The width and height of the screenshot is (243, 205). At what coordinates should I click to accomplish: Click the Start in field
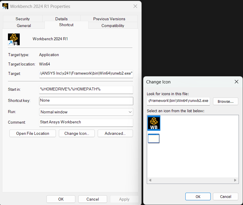(x=86, y=90)
